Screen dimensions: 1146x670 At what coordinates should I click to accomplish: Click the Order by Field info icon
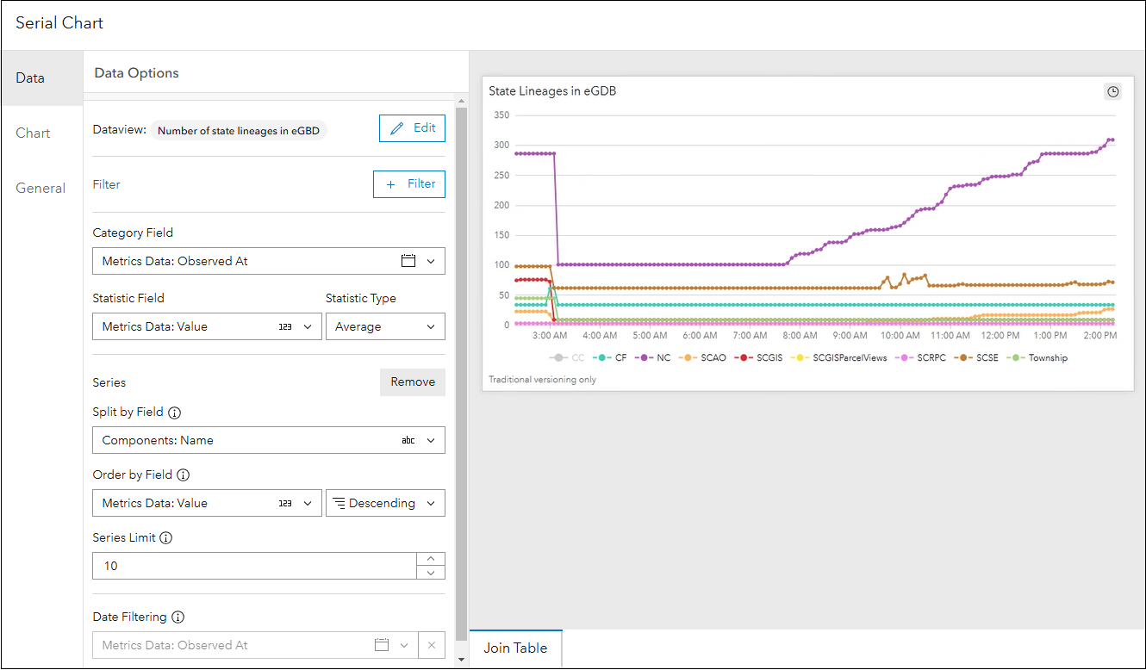[184, 475]
